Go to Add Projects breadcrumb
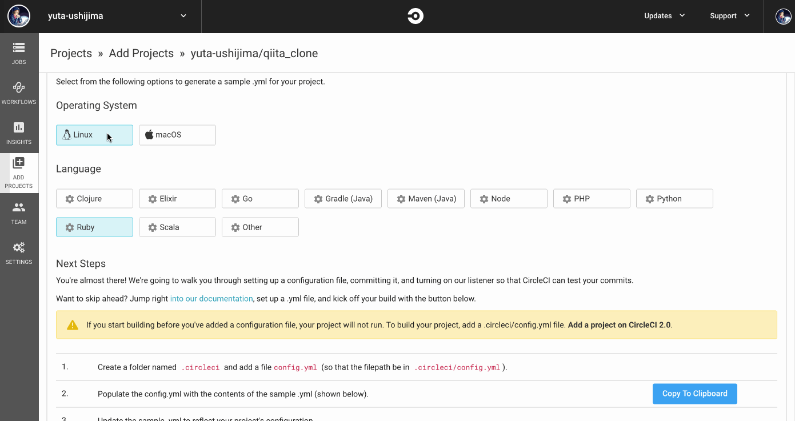Image resolution: width=795 pixels, height=421 pixels. (141, 54)
